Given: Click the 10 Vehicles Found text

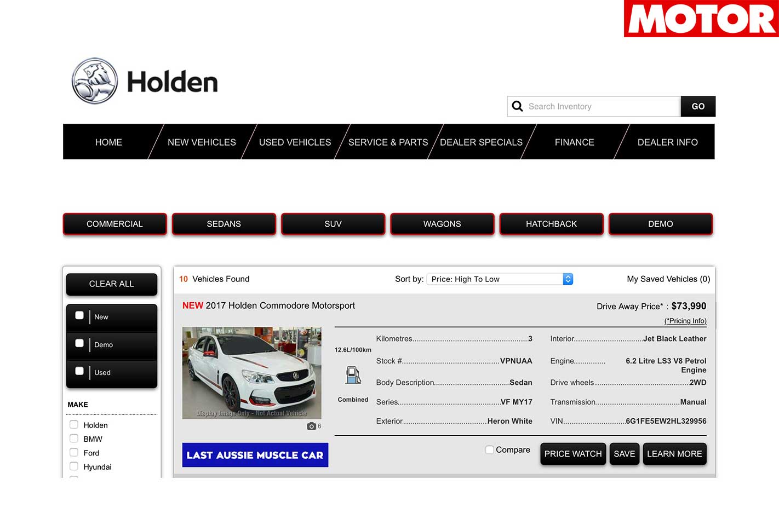Looking at the screenshot, I should 214,279.
